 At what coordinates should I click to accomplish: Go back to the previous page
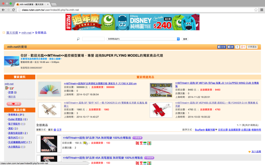[3, 10]
